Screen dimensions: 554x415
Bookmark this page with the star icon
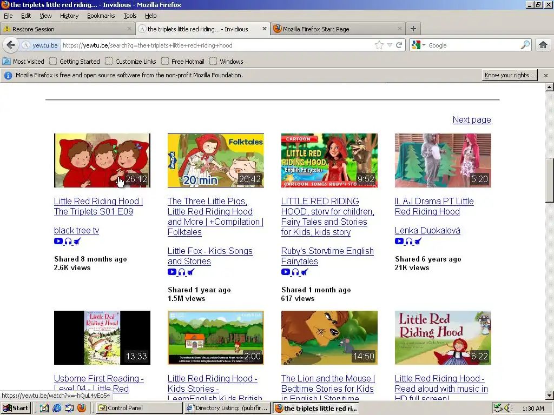click(x=379, y=45)
